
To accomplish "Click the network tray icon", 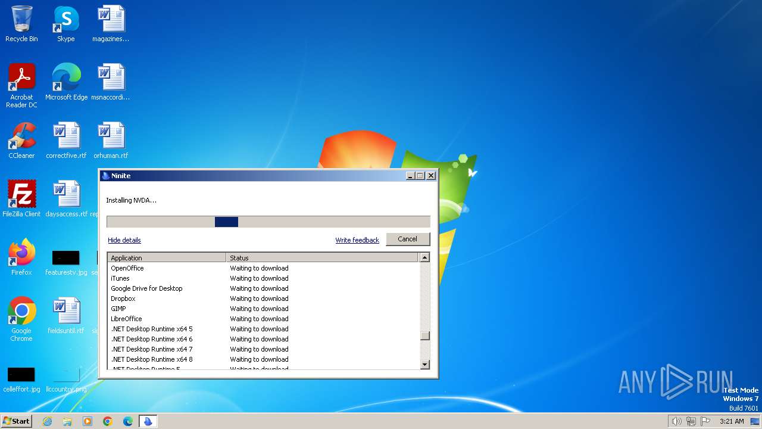I will (691, 421).
